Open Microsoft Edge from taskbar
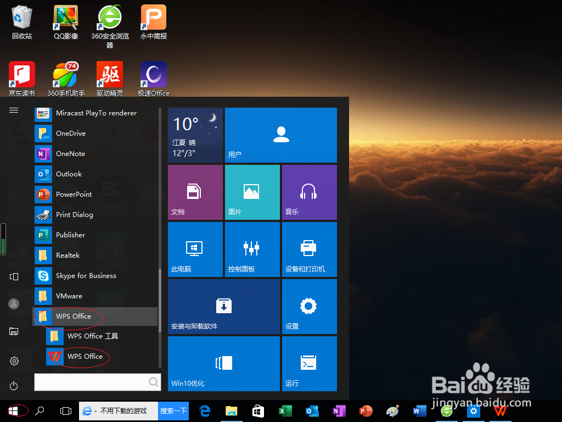This screenshot has height=422, width=562. 205,410
